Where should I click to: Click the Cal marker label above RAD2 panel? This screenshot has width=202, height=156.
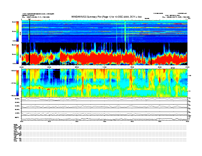point(29,19)
